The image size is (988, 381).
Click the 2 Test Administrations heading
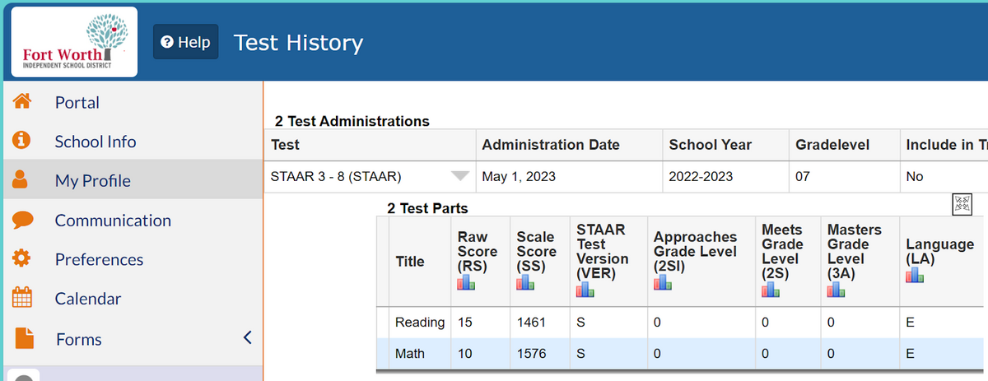point(352,121)
